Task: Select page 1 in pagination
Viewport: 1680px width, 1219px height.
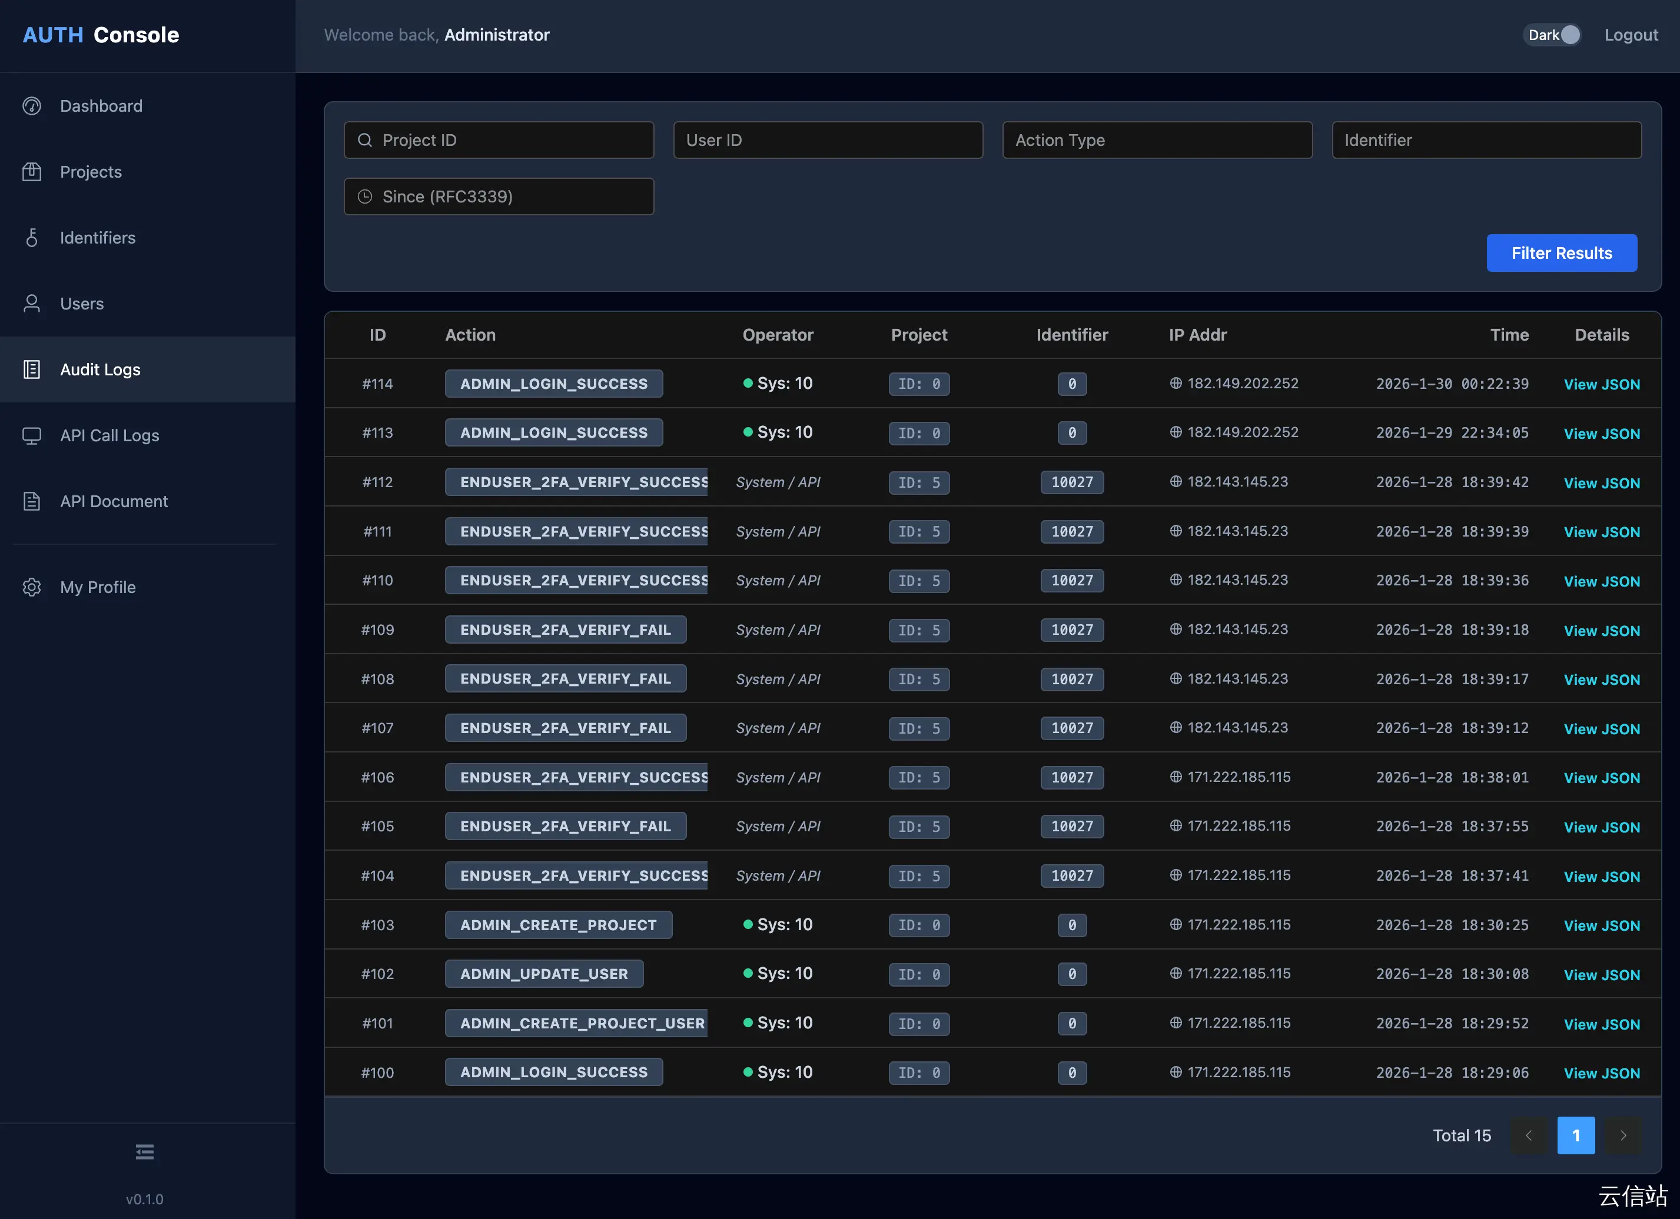Action: [1576, 1135]
